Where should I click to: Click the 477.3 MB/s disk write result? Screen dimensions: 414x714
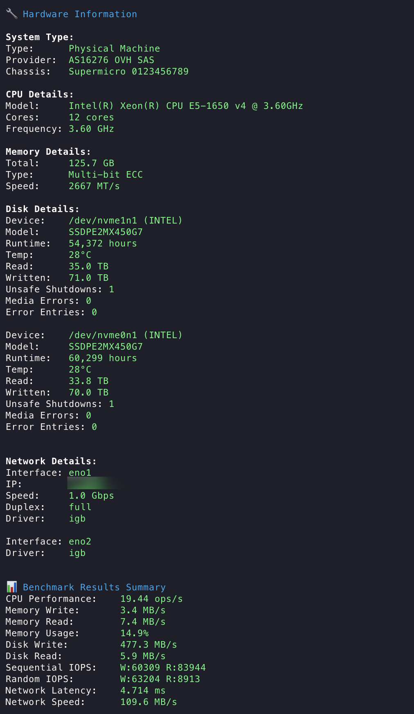point(148,644)
